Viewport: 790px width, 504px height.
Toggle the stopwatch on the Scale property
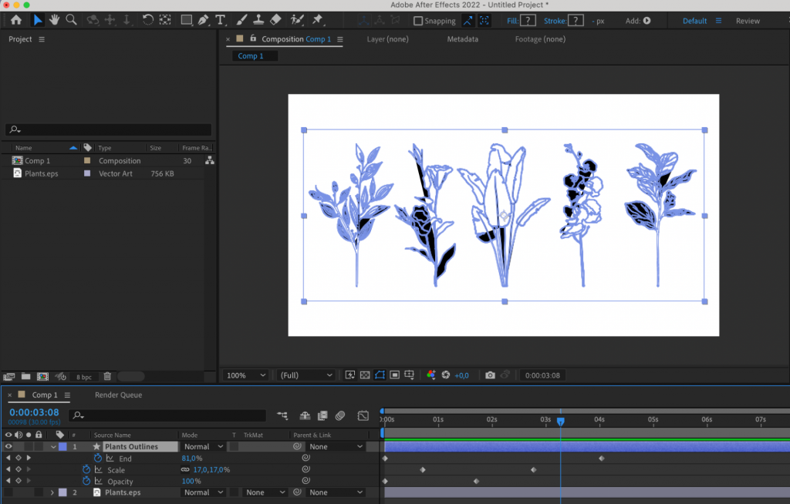coord(86,469)
